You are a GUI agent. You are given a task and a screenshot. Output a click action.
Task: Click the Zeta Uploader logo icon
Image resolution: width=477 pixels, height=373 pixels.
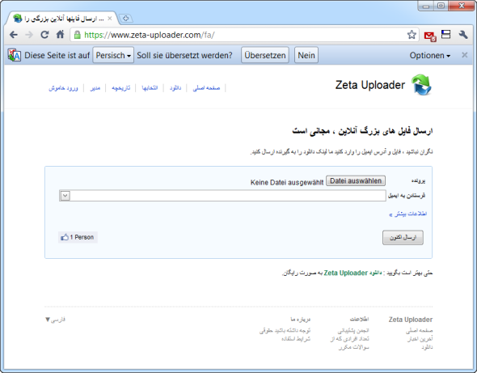coord(421,85)
